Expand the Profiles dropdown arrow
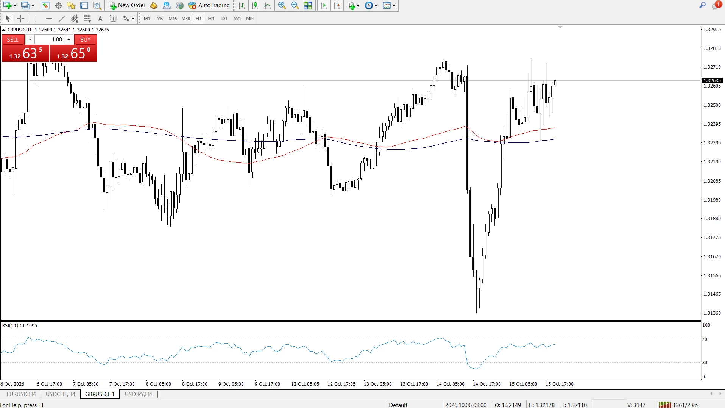Screen dimensions: 725x408 coord(33,5)
